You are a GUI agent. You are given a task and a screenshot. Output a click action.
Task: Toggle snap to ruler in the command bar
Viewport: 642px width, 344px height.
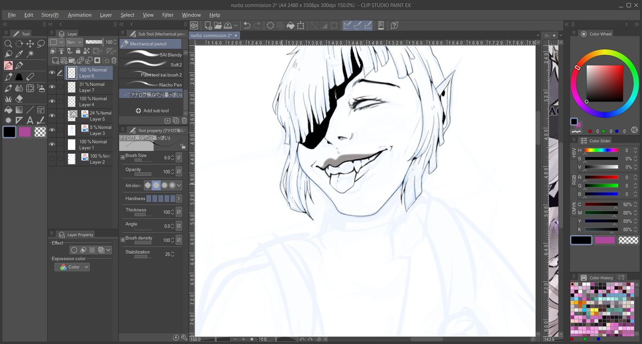[348, 25]
